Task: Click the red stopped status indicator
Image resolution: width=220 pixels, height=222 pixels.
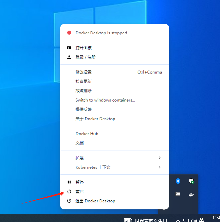Action: click(x=69, y=33)
